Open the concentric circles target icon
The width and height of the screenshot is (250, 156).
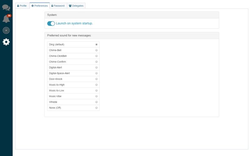[6, 30]
